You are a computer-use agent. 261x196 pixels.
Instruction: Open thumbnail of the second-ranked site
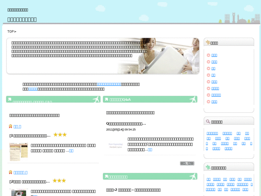tap(19, 192)
